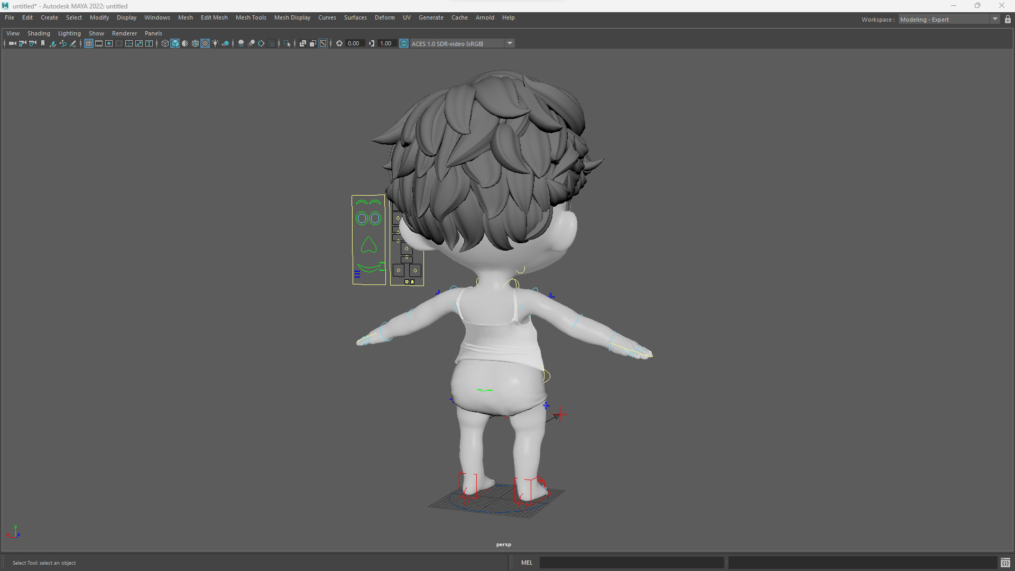Viewport: 1015px width, 571px height.
Task: Click the Bookmarks icon in panel toolbar
Action: point(43,43)
